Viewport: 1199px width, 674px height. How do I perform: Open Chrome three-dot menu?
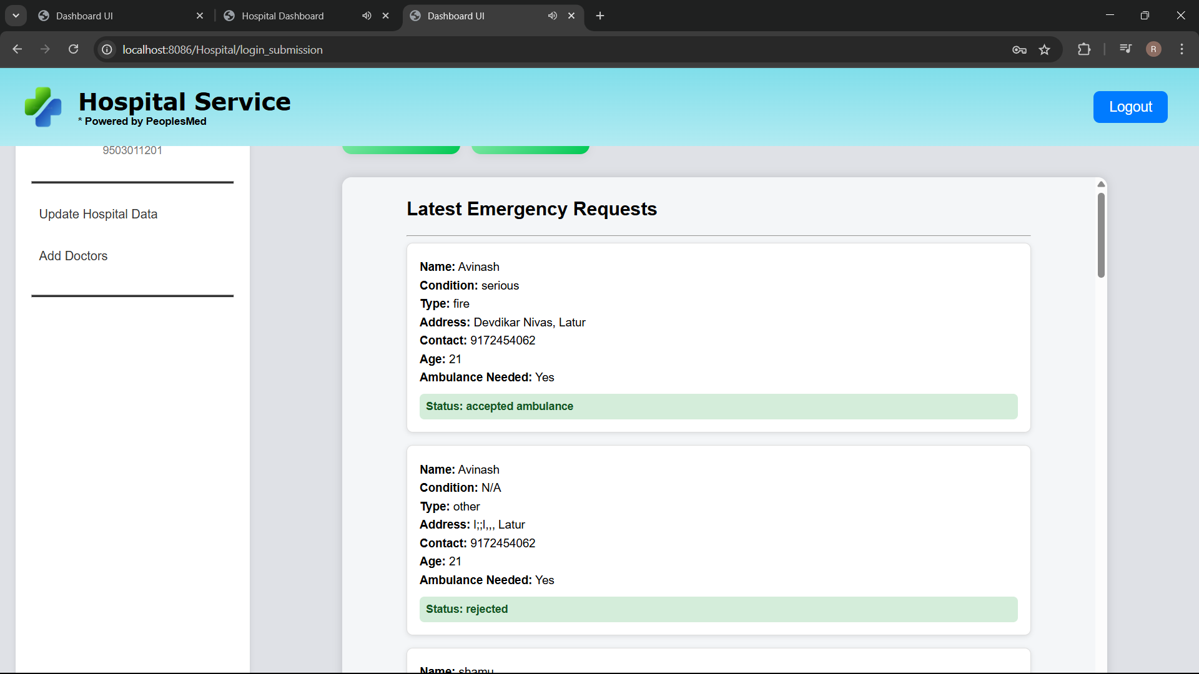pyautogui.click(x=1182, y=49)
